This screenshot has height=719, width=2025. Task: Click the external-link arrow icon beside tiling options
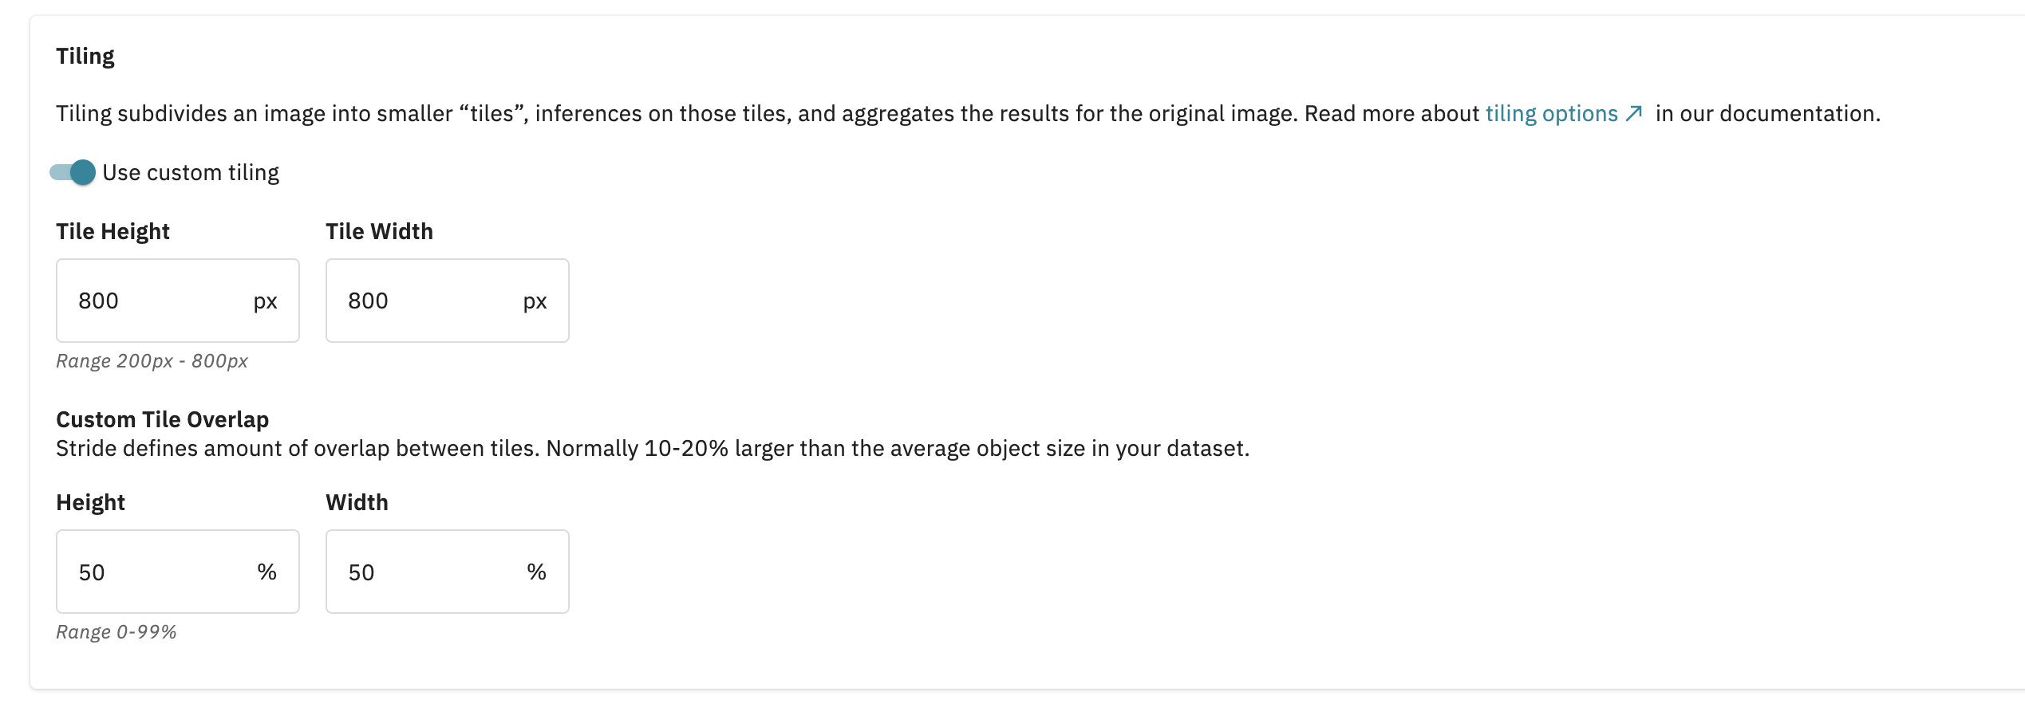(x=1634, y=113)
